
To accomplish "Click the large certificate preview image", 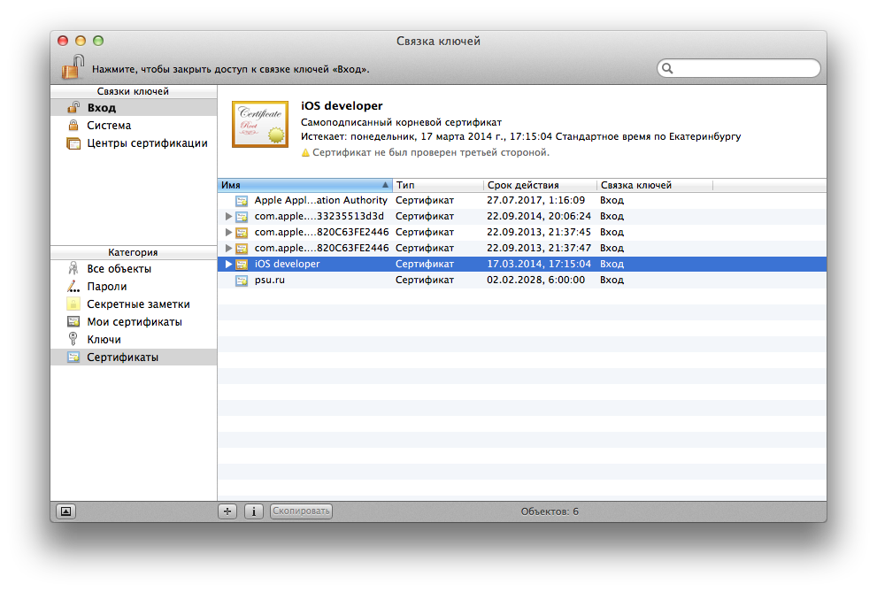I will pos(260,124).
